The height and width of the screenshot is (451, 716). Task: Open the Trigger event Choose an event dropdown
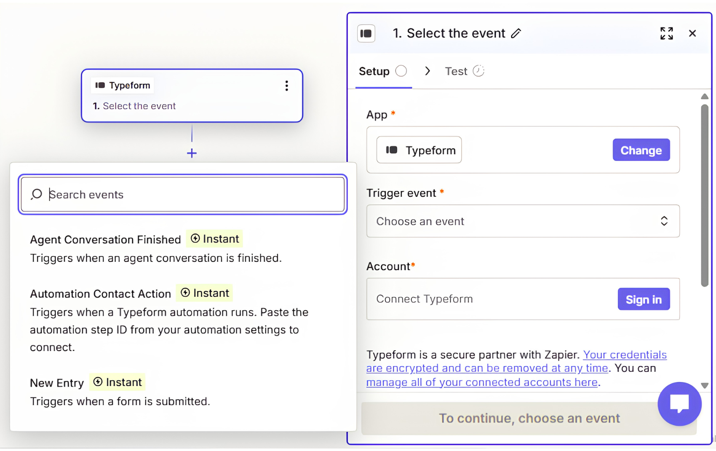coord(523,221)
